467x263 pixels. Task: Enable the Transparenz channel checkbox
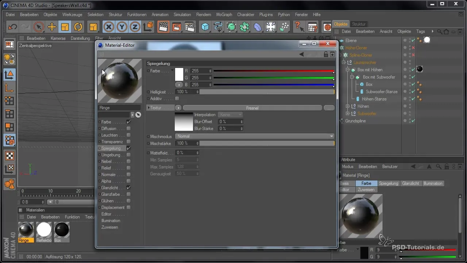click(128, 142)
